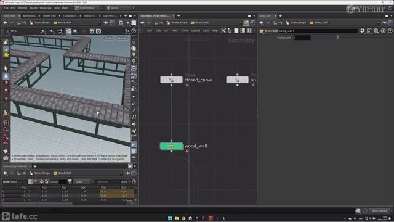
Task: Toggle lock flag under closed_curve node
Action: 187,85
